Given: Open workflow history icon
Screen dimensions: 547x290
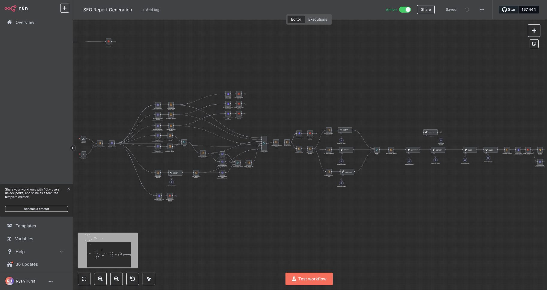Looking at the screenshot, I should [467, 10].
